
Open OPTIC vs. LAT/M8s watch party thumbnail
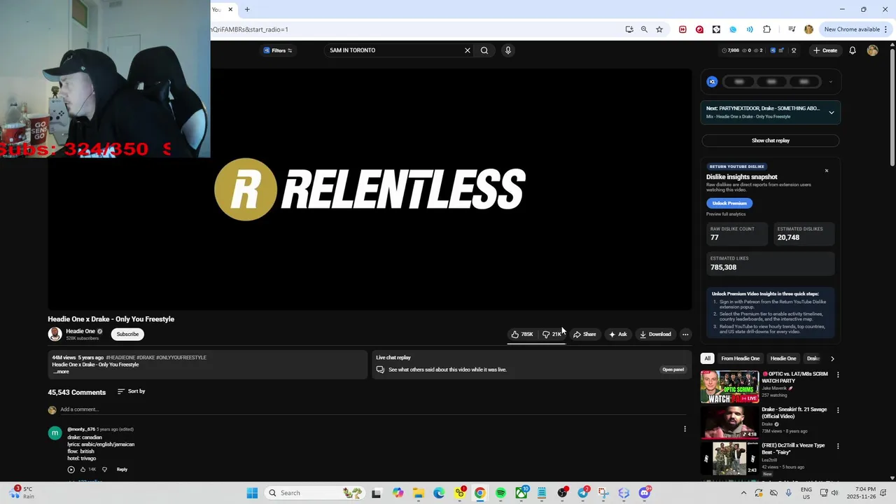pyautogui.click(x=729, y=386)
